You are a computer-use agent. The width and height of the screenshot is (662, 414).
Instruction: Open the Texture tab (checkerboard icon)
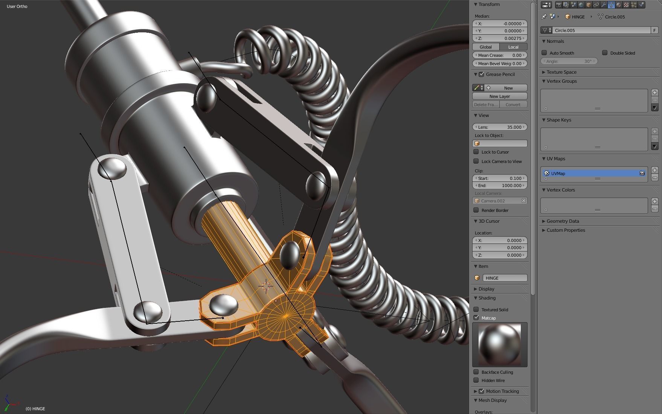click(626, 5)
